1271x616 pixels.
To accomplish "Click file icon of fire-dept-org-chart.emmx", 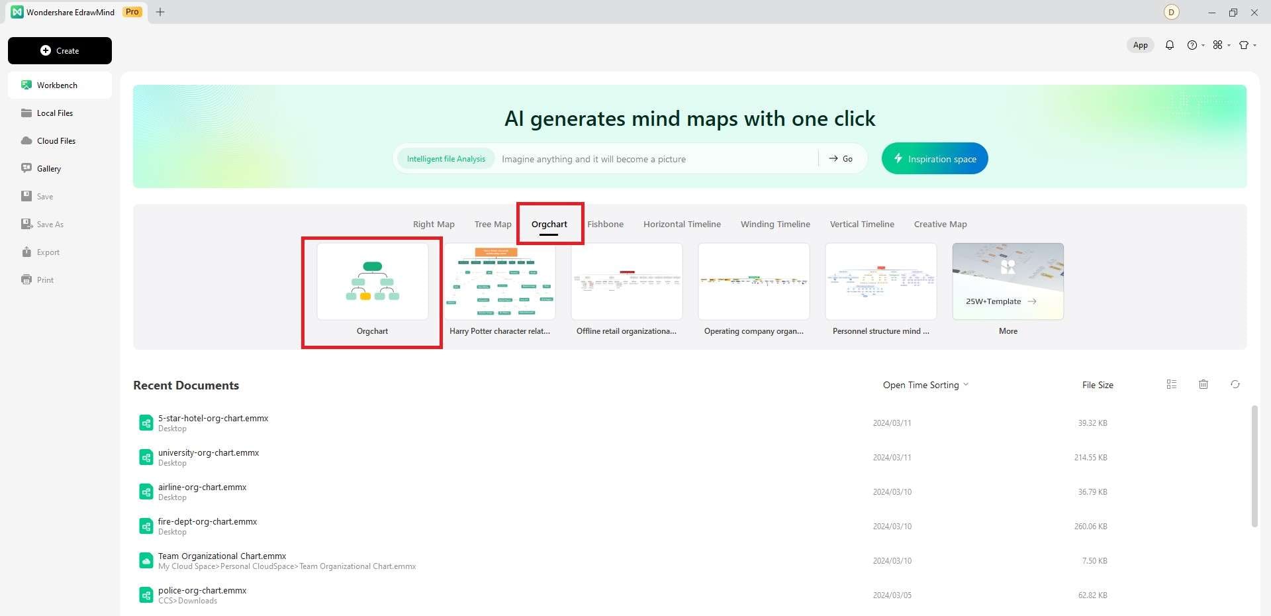I will [146, 526].
